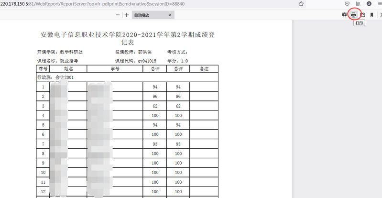The height and width of the screenshot is (198, 382).
Task: Bookmark this page with star icon
Action: [301, 4]
